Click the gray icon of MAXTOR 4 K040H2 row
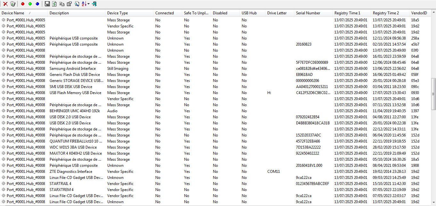Screen dimensions: 436x206 pyautogui.click(x=4, y=153)
